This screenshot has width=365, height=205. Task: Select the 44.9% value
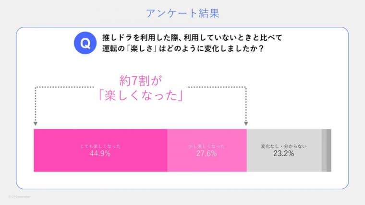[100, 154]
